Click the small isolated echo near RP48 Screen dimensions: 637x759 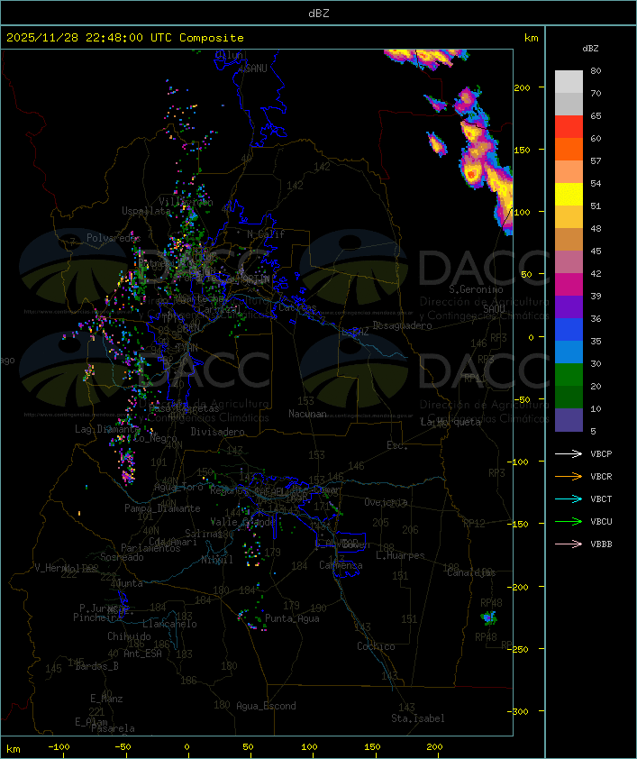(488, 617)
